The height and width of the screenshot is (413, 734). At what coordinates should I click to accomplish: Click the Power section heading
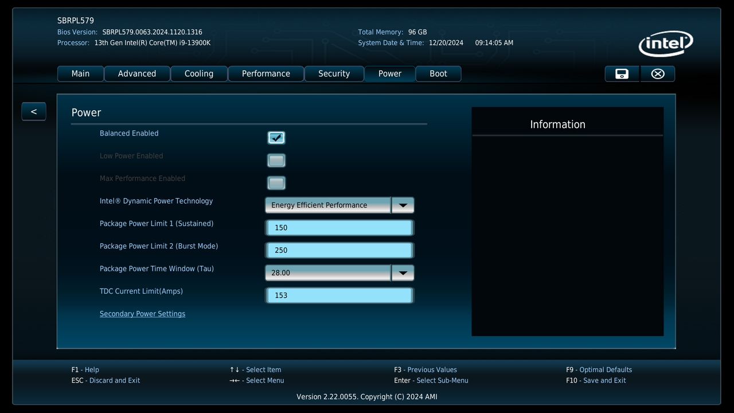click(x=86, y=112)
